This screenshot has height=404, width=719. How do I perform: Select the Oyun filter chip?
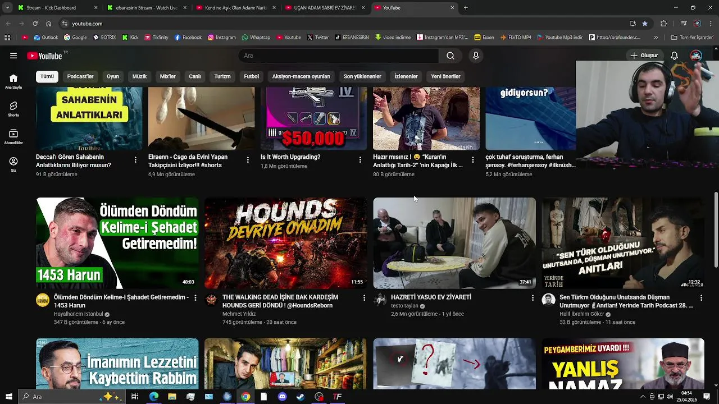coord(113,76)
